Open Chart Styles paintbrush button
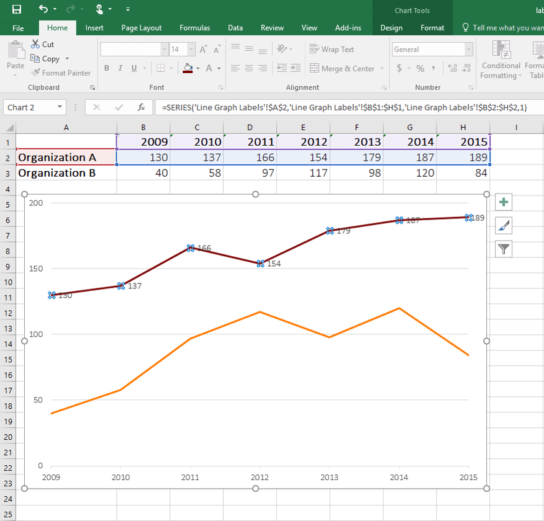Image resolution: width=544 pixels, height=521 pixels. tap(504, 226)
